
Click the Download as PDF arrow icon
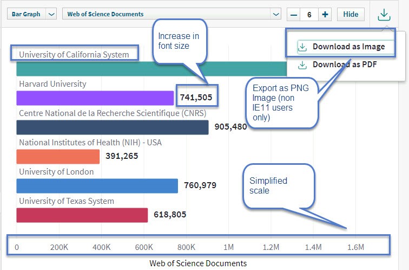pyautogui.click(x=302, y=65)
